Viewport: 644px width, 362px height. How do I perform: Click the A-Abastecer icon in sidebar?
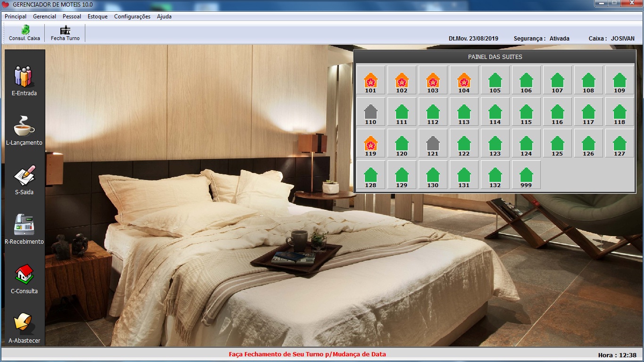(24, 328)
